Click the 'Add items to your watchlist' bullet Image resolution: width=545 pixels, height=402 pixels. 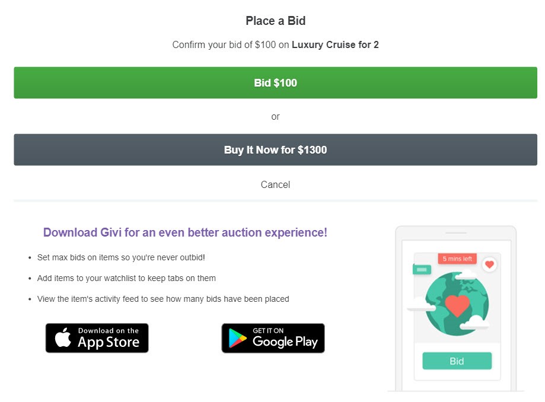click(126, 278)
